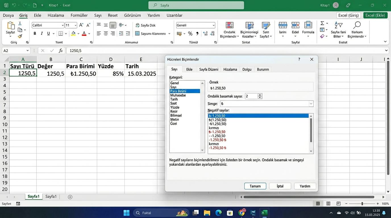The width and height of the screenshot is (391, 218).
Task: Open the borders icon in font group
Action: (x=61, y=33)
